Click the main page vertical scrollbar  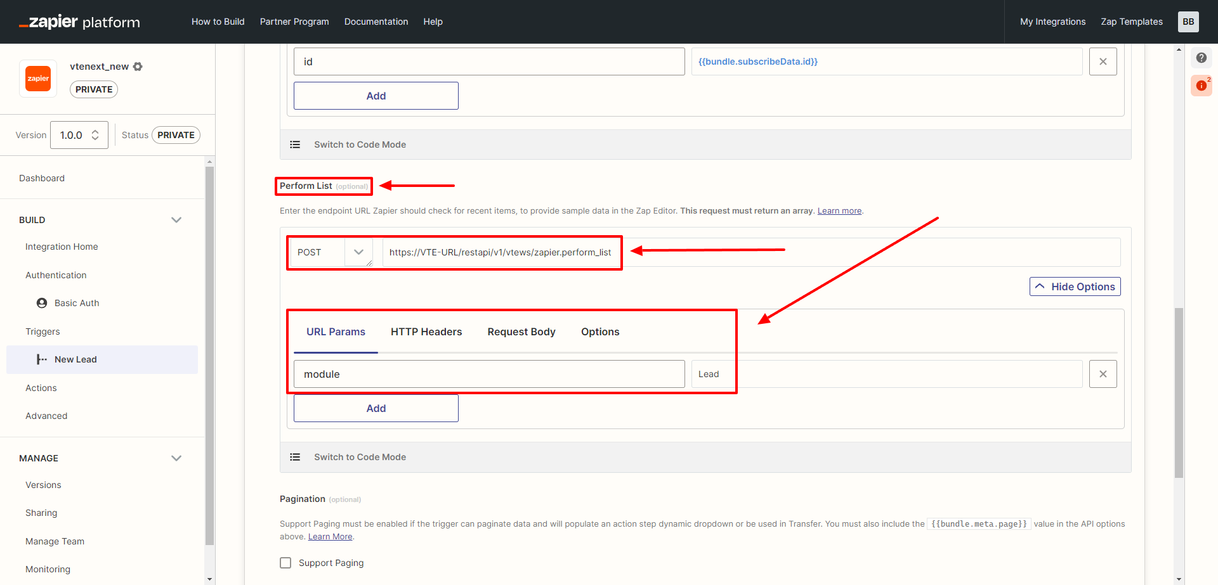(x=1179, y=393)
